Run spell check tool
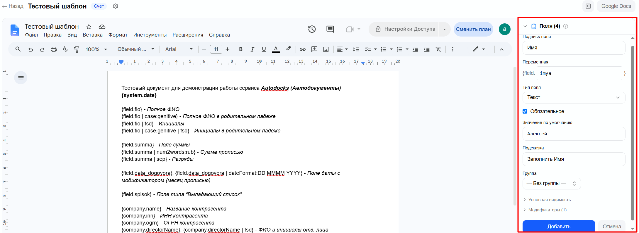Screen dimensions: 639x233 tap(65, 49)
